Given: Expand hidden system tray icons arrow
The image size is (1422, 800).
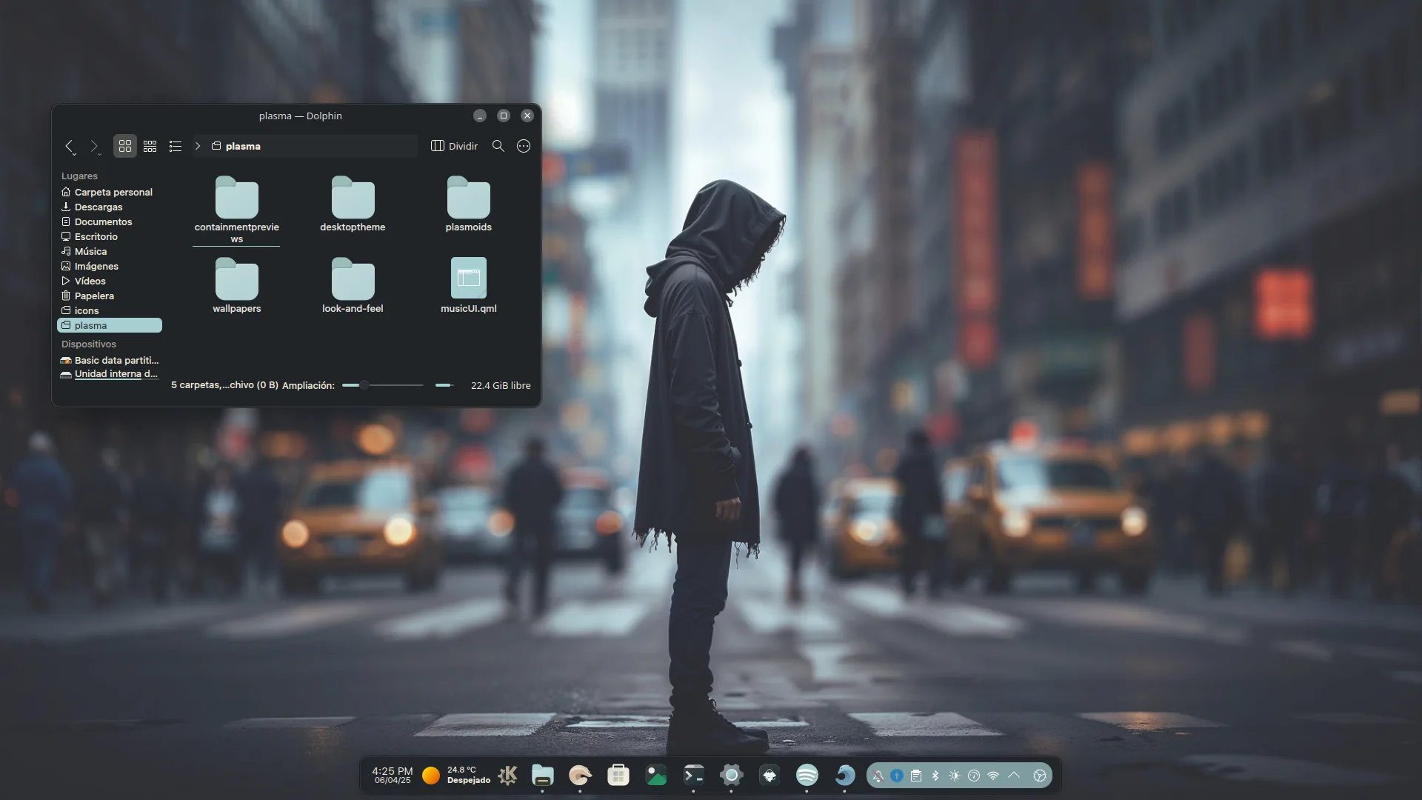Looking at the screenshot, I should coord(1014,776).
